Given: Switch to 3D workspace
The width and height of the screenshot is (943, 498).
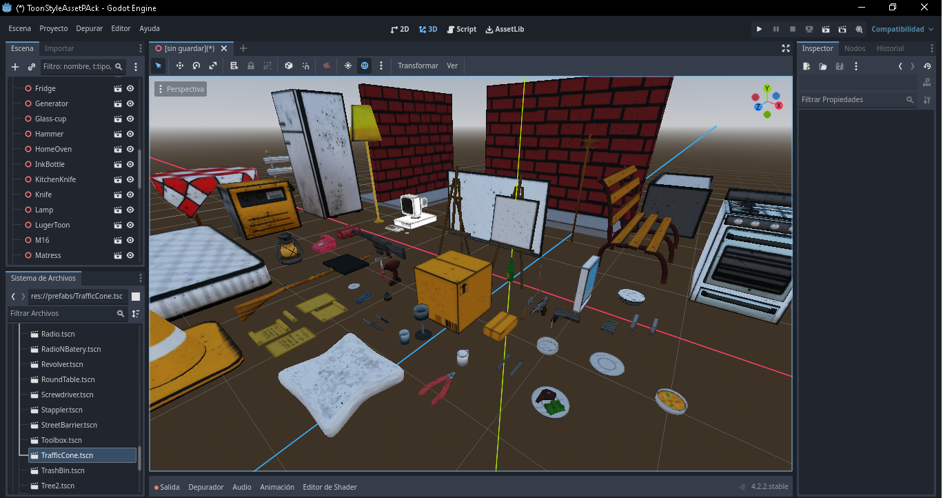Looking at the screenshot, I should (428, 29).
